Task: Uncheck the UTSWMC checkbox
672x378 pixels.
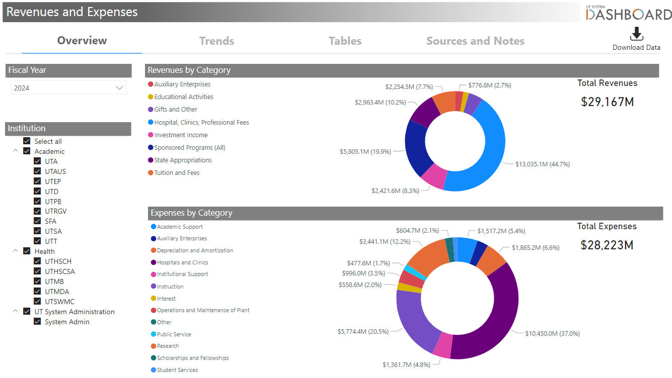Action: pos(37,301)
